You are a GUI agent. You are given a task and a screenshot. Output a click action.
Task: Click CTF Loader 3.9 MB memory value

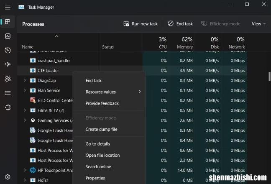tap(186, 71)
